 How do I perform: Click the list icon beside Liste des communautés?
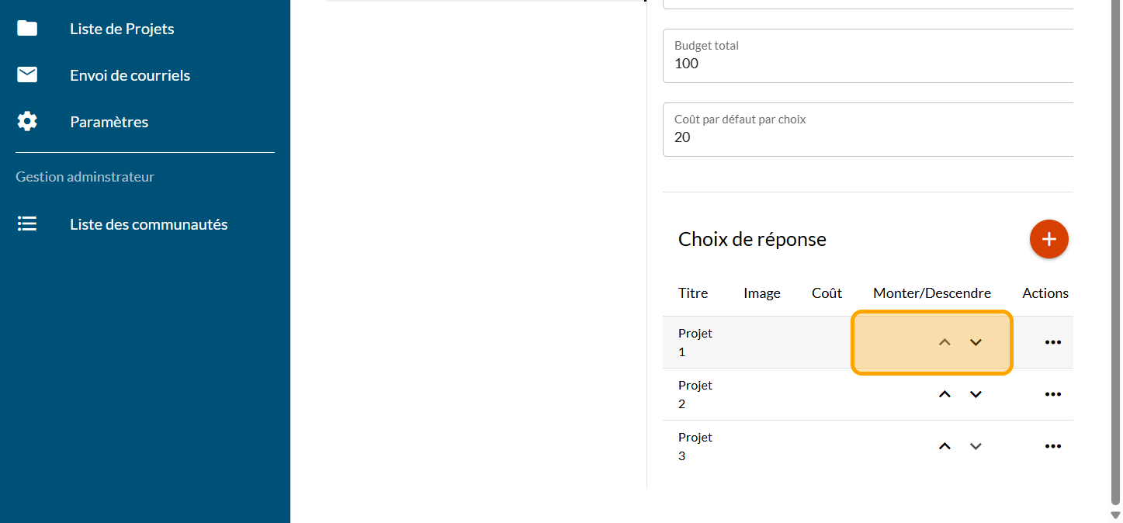27,224
